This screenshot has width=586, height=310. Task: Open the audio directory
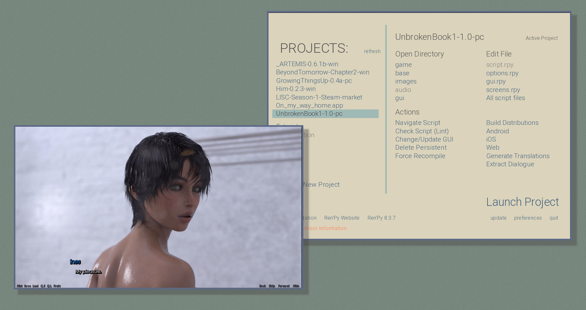403,90
